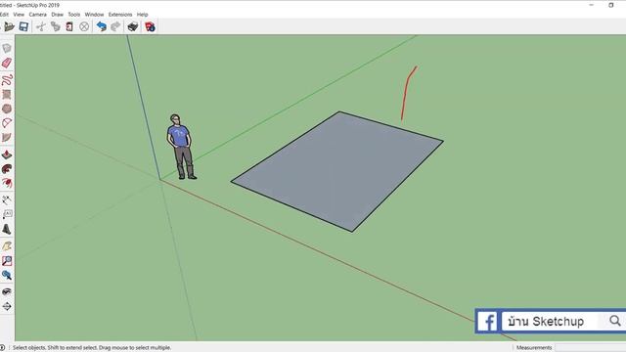The height and width of the screenshot is (352, 626).
Task: Select the Freehand drawing tool
Action: click(x=7, y=80)
